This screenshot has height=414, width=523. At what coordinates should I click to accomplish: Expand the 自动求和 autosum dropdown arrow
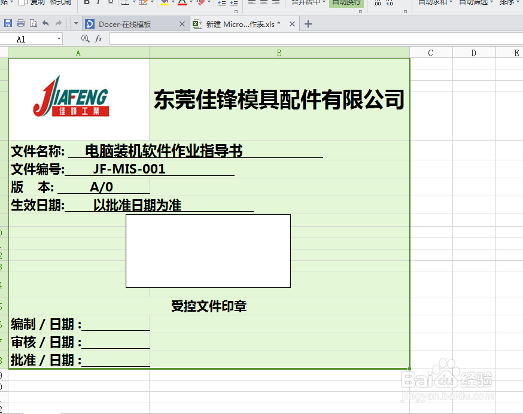(451, 2)
